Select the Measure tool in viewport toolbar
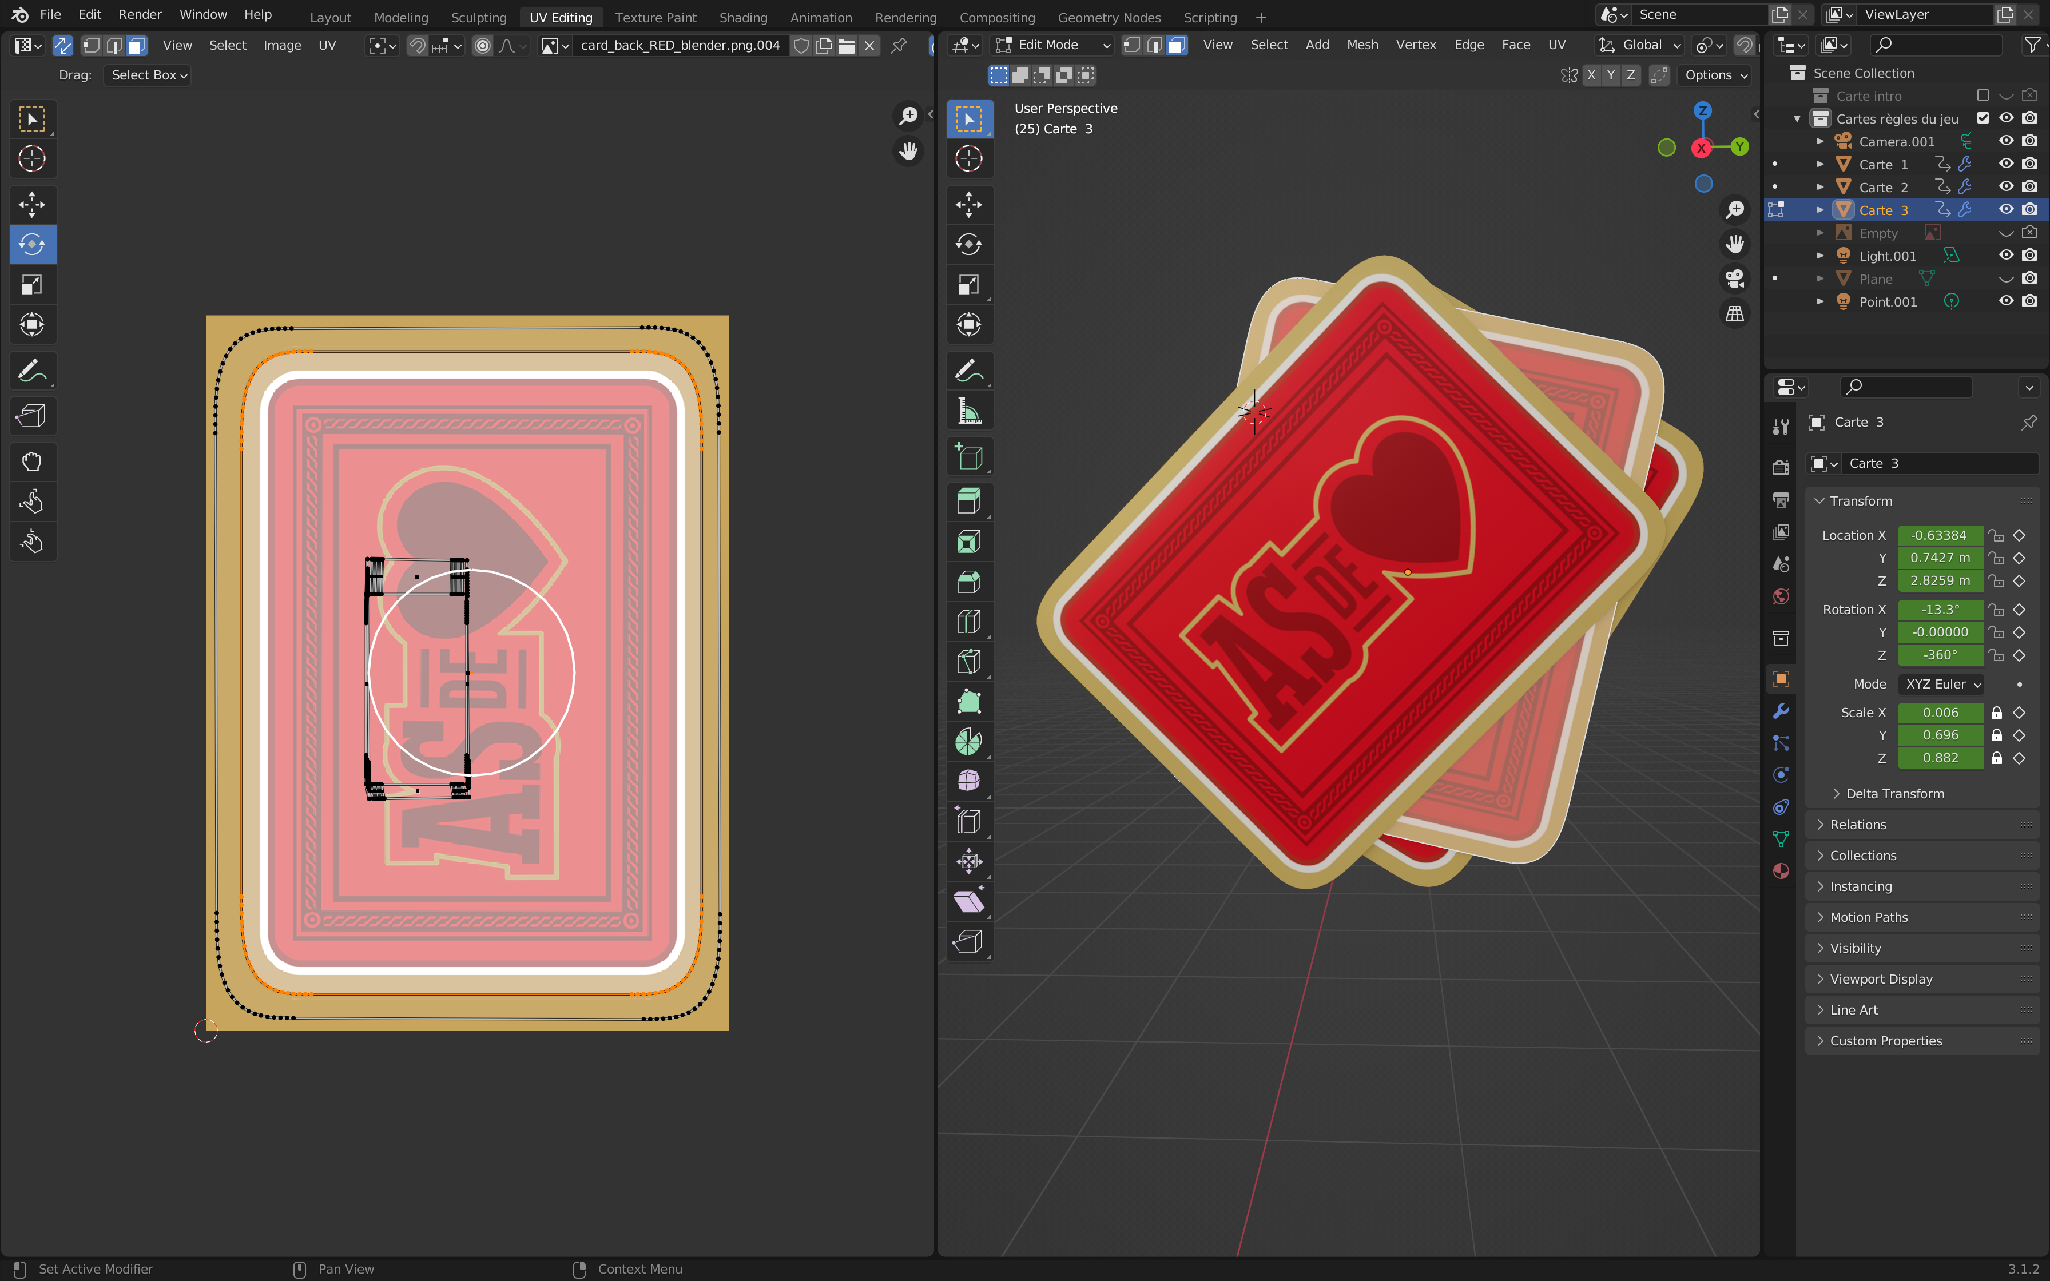 pyautogui.click(x=969, y=411)
